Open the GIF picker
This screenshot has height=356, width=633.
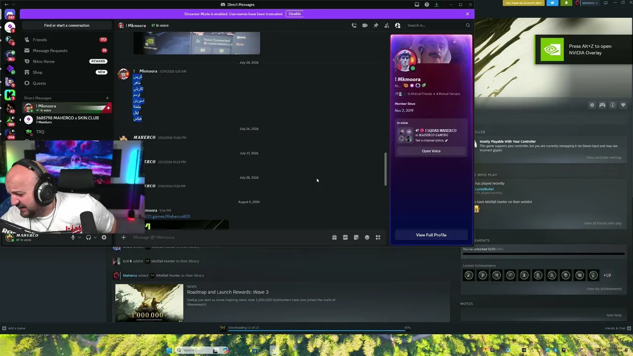345,237
